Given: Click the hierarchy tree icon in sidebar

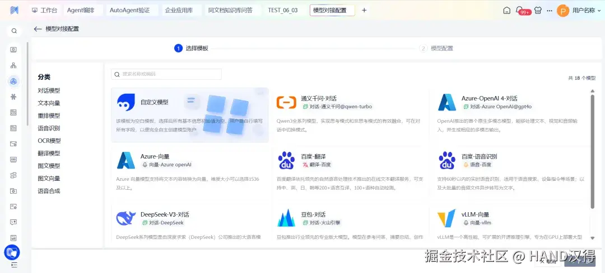Looking at the screenshot, I should pos(13,65).
